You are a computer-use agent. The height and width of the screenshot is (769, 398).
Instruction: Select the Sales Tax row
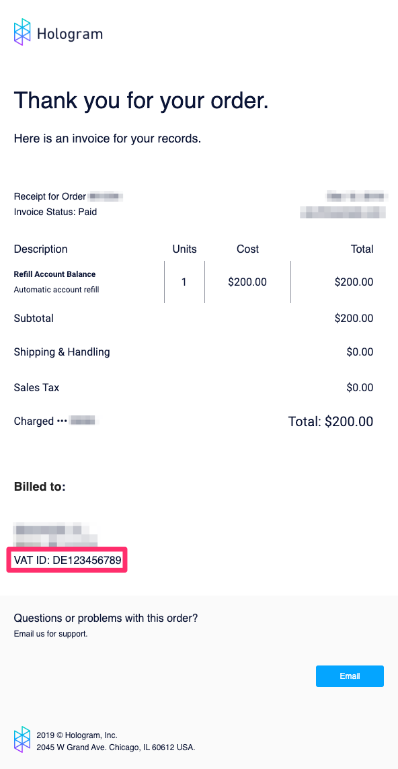(36, 387)
